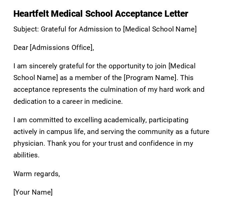Click the "Subject:" label
Viewport: 234px width, 213px height.
tap(26, 29)
